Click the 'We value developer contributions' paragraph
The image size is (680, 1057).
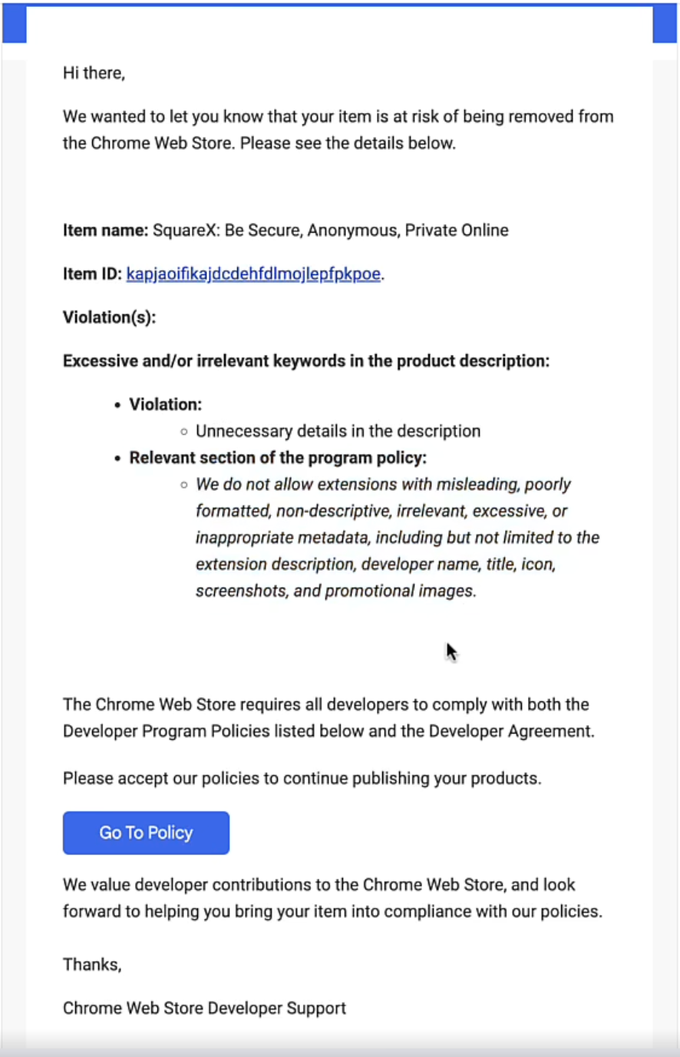point(333,898)
